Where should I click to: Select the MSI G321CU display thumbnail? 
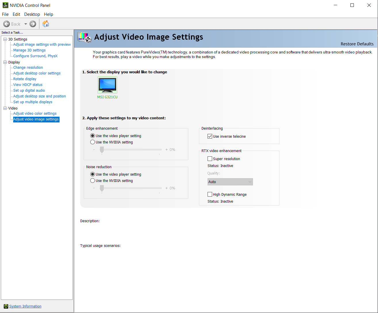click(x=107, y=85)
